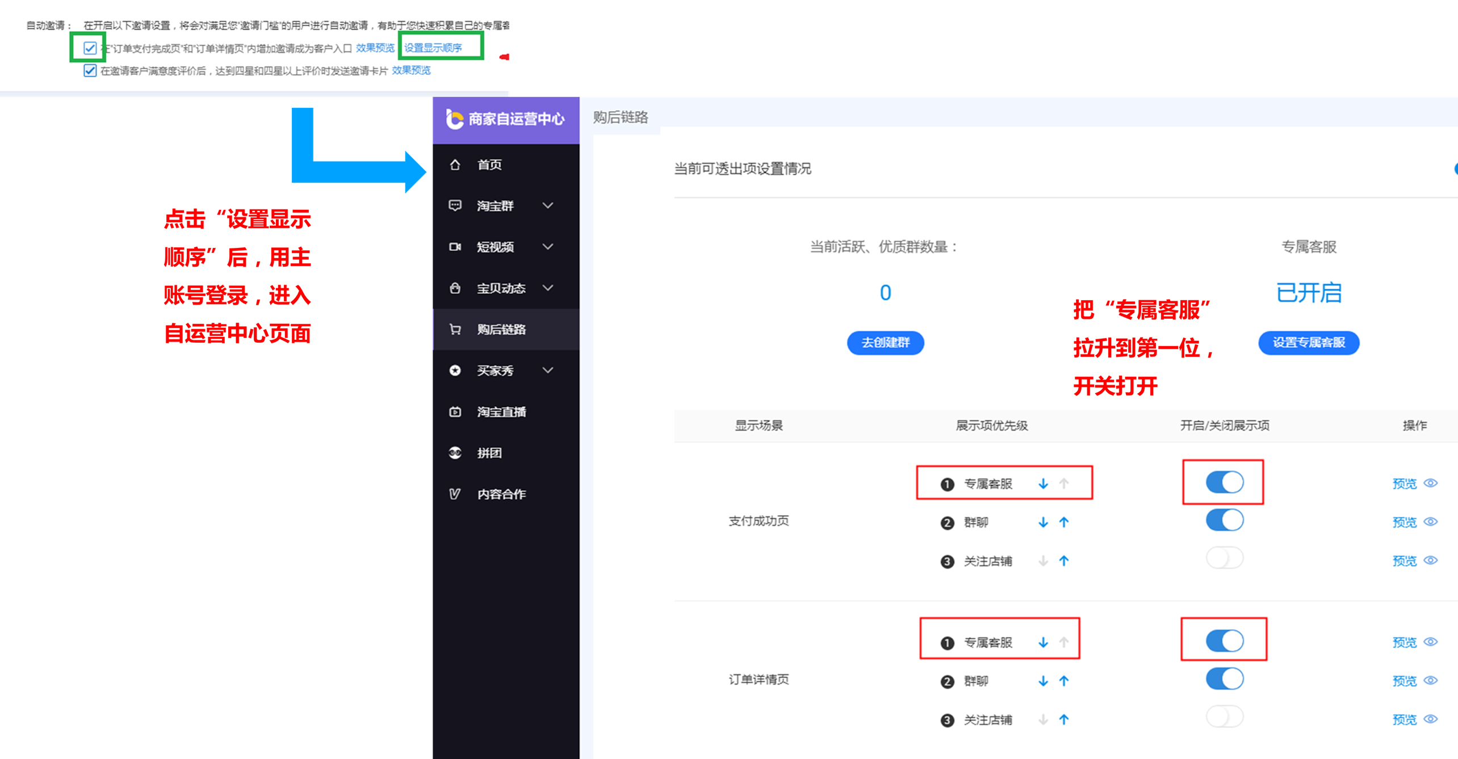Move 群聊 up in 支付成功页
The height and width of the screenshot is (759, 1458).
[x=1064, y=522]
